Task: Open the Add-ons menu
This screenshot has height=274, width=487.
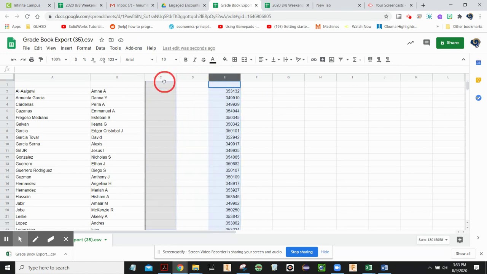Action: click(x=134, y=48)
